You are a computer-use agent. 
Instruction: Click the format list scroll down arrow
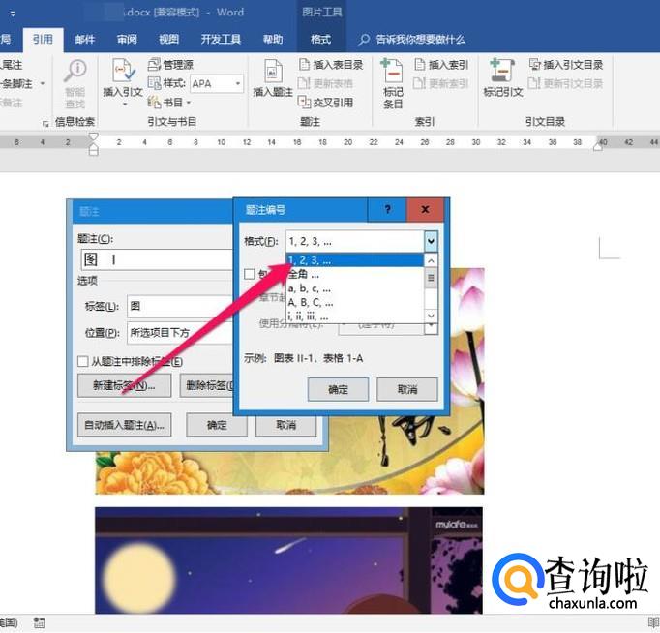pos(431,316)
